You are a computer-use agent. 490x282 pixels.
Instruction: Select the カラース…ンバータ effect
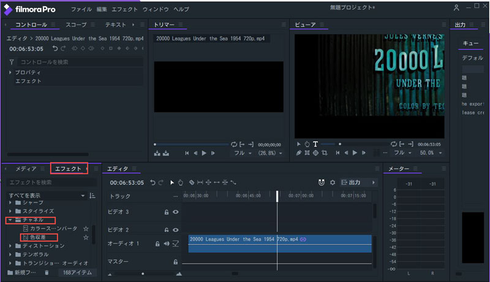click(53, 229)
